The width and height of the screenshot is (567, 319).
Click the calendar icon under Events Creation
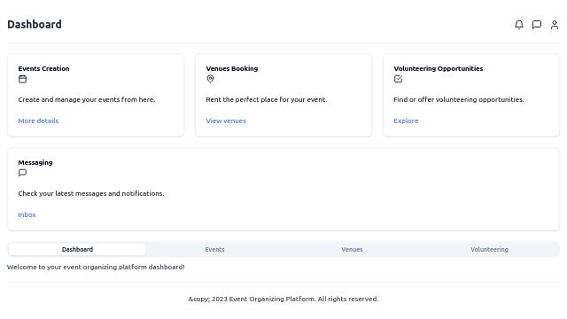[x=22, y=79]
